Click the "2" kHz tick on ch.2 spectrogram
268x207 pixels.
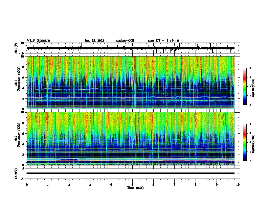click(x=23, y=155)
